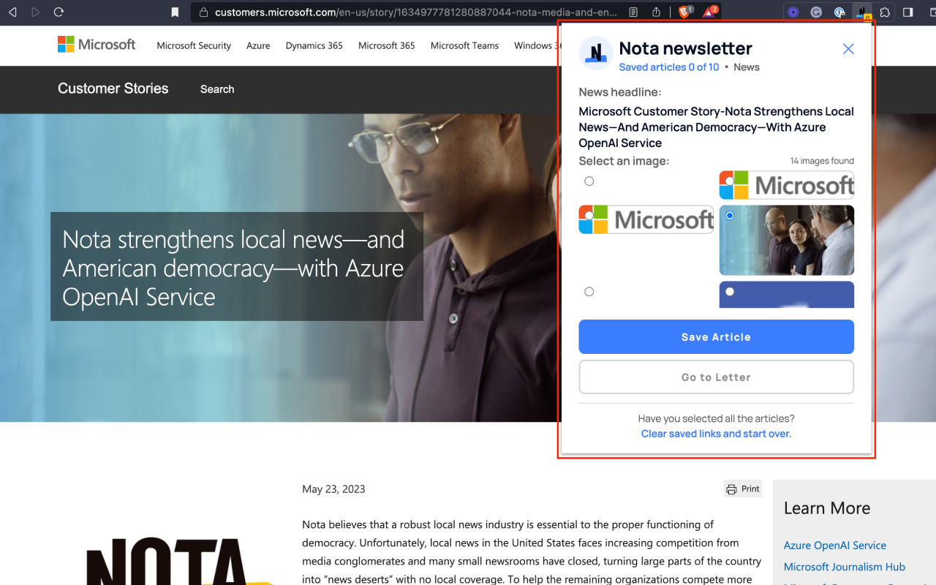Close the Nota newsletter popup with the X

(x=848, y=49)
